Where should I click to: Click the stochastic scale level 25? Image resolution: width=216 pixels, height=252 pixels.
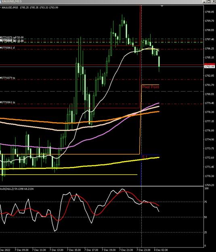(206, 232)
